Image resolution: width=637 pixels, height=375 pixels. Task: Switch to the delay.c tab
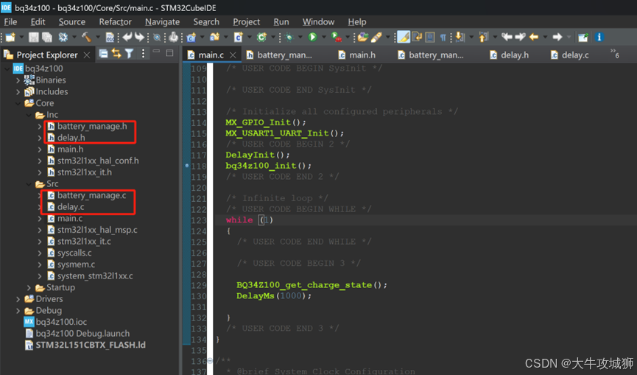click(570, 55)
